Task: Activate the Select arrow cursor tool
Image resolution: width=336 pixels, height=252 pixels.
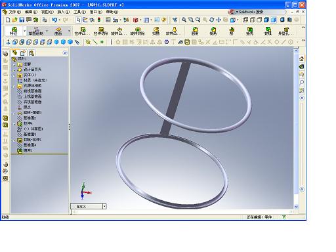Action: (78, 20)
